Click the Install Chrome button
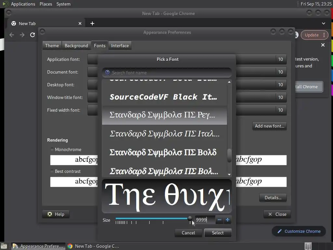This screenshot has height=250, width=333. (308, 87)
